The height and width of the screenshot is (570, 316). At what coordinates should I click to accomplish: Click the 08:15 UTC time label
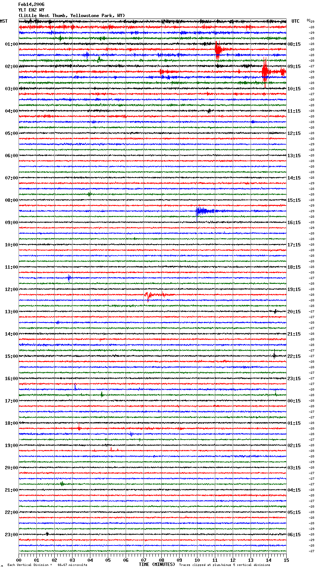tap(294, 44)
